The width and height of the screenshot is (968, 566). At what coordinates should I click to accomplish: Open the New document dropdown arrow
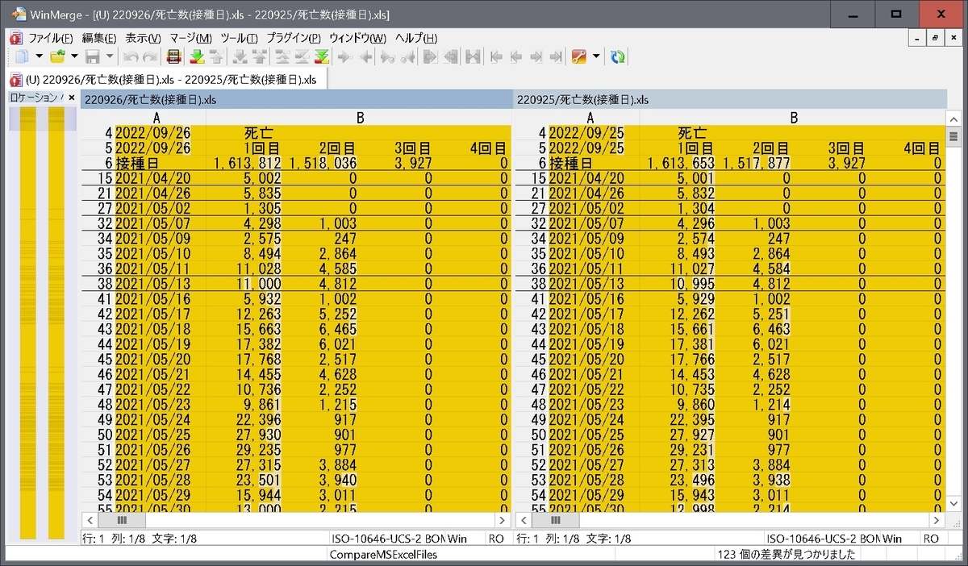(x=39, y=56)
